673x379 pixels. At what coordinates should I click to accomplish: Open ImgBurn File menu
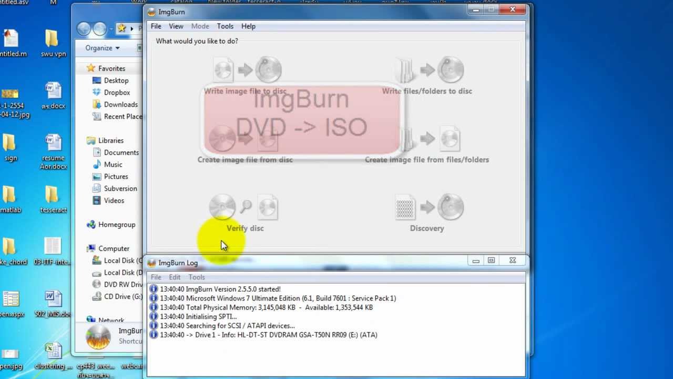[x=156, y=26]
